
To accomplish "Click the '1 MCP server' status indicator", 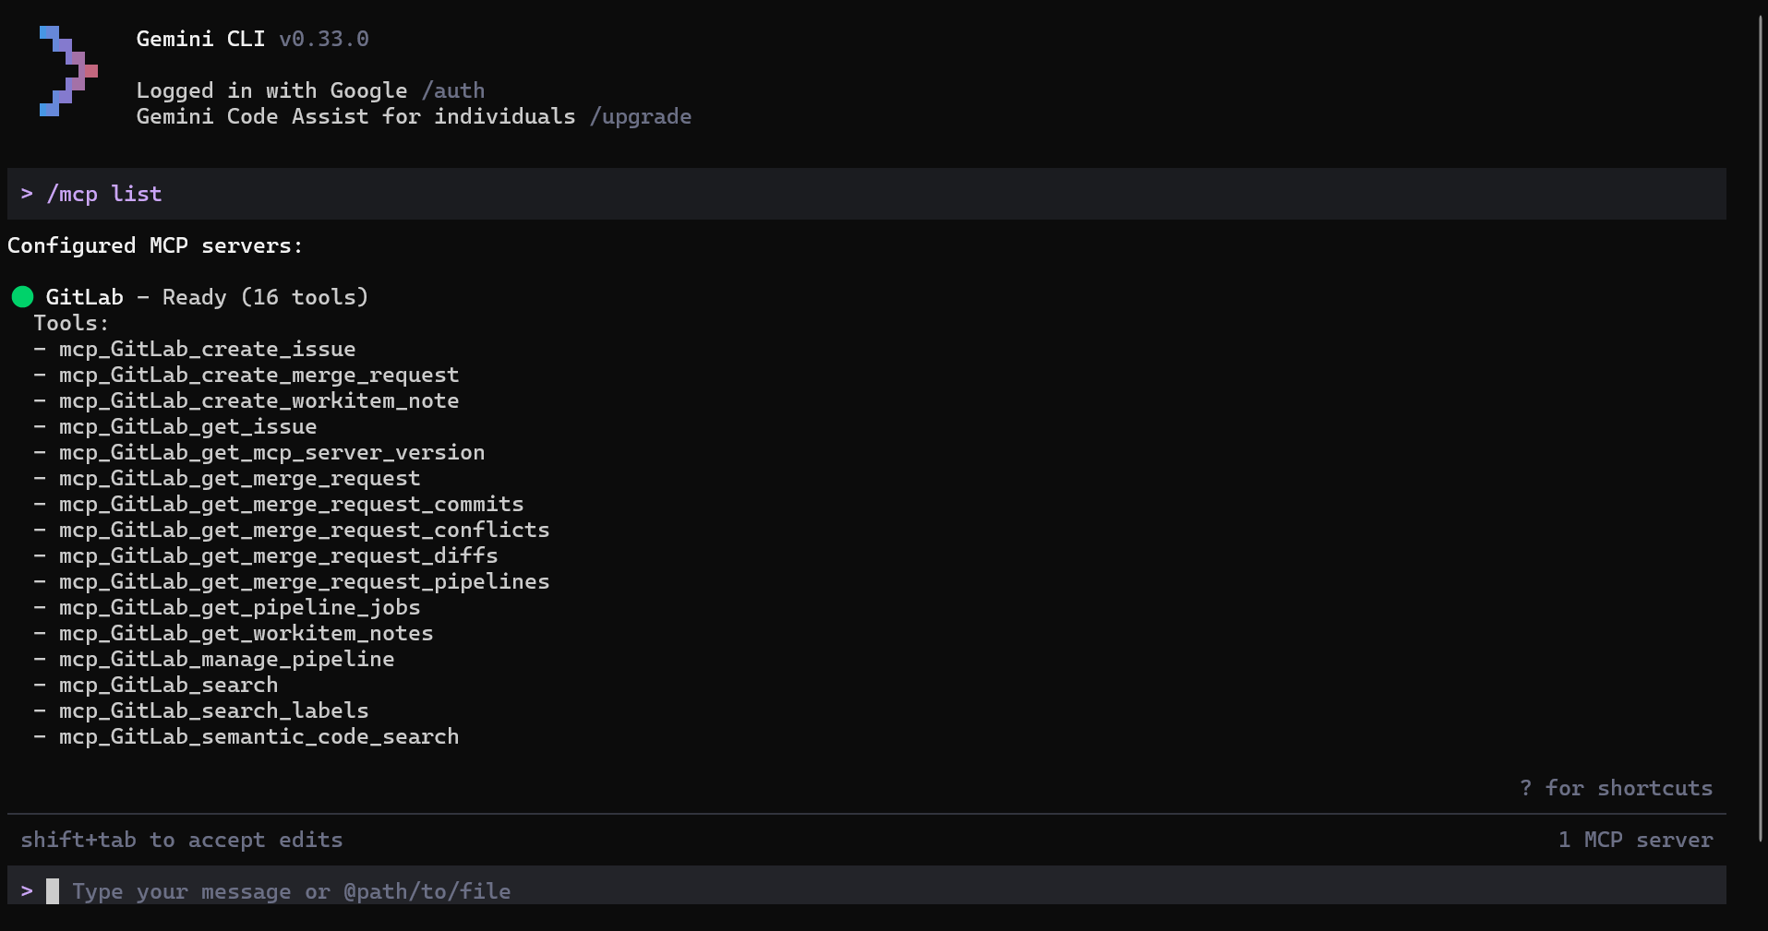I will [x=1635, y=840].
